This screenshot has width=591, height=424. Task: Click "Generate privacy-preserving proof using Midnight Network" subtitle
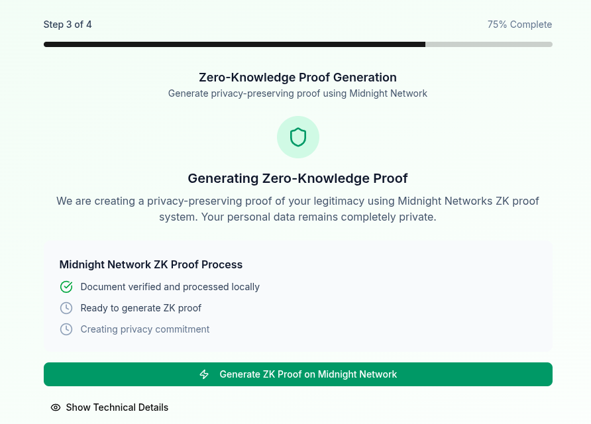click(x=297, y=93)
